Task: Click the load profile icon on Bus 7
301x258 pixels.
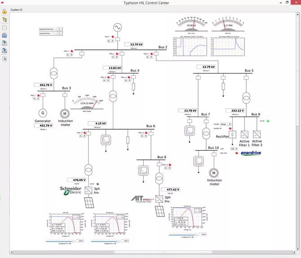Action: pyautogui.click(x=190, y=131)
